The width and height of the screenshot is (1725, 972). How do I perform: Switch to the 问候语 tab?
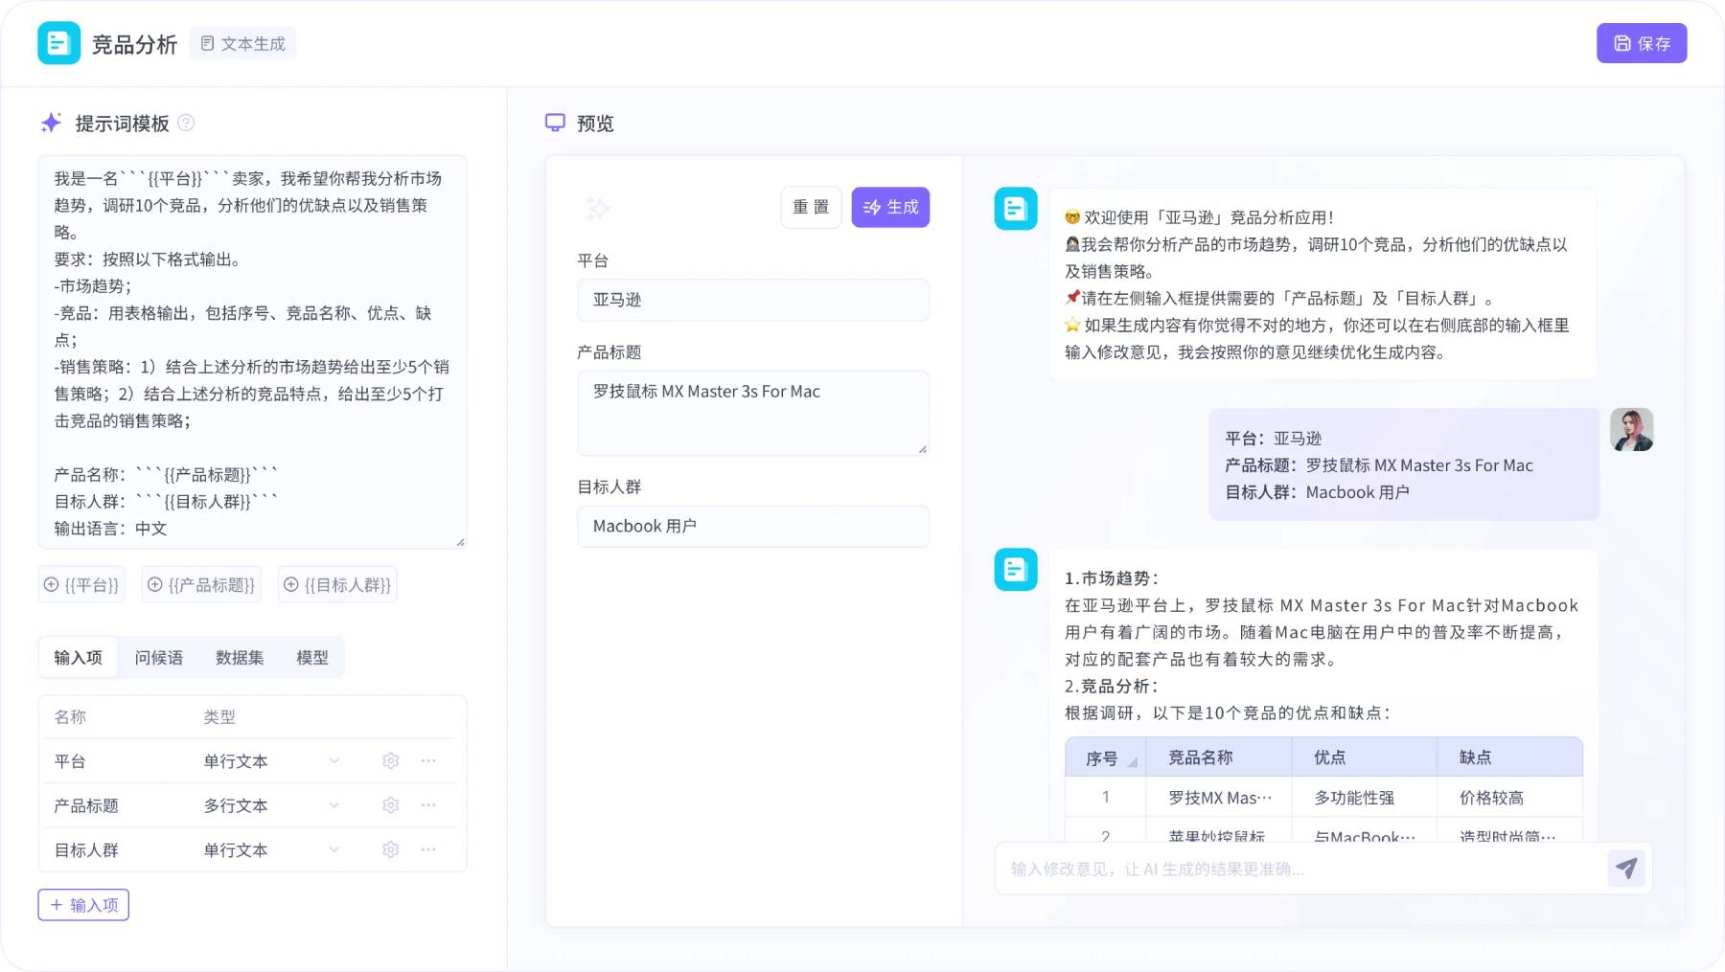point(158,657)
